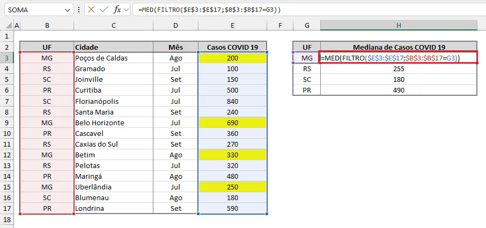Click cell containing Florianópolis
Viewport: 486px width, 228px height.
pos(113,101)
